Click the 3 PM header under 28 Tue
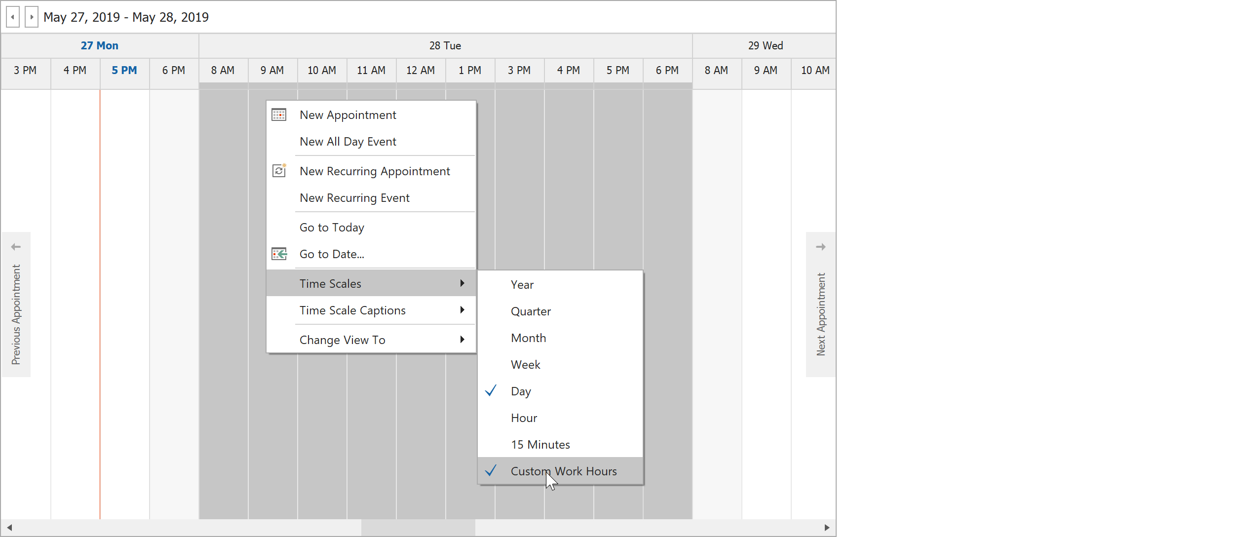The width and height of the screenshot is (1234, 537). coord(519,71)
